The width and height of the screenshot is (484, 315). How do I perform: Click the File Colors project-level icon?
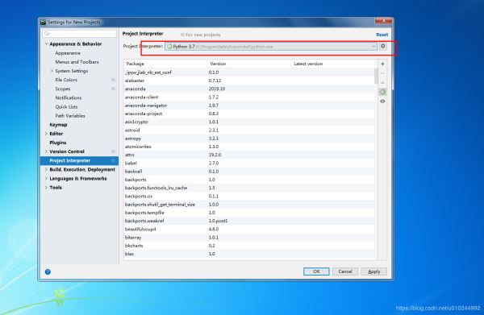click(113, 80)
